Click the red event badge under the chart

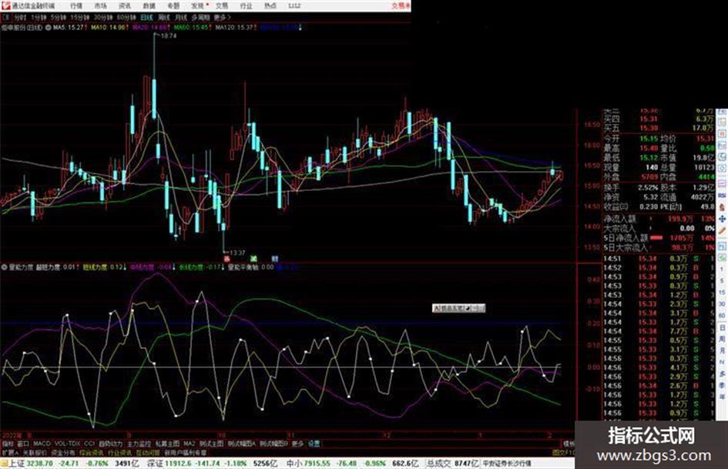[226, 258]
